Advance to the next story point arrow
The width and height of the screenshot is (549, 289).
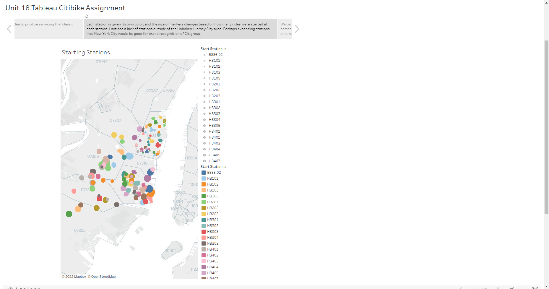tap(297, 29)
